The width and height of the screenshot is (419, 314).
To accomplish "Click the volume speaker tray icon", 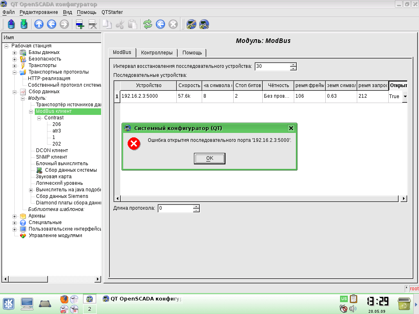I will click(x=353, y=309).
